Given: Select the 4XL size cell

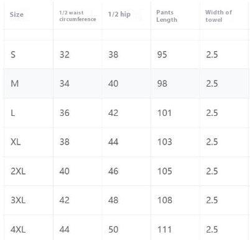Looking at the screenshot, I should coord(18,229).
